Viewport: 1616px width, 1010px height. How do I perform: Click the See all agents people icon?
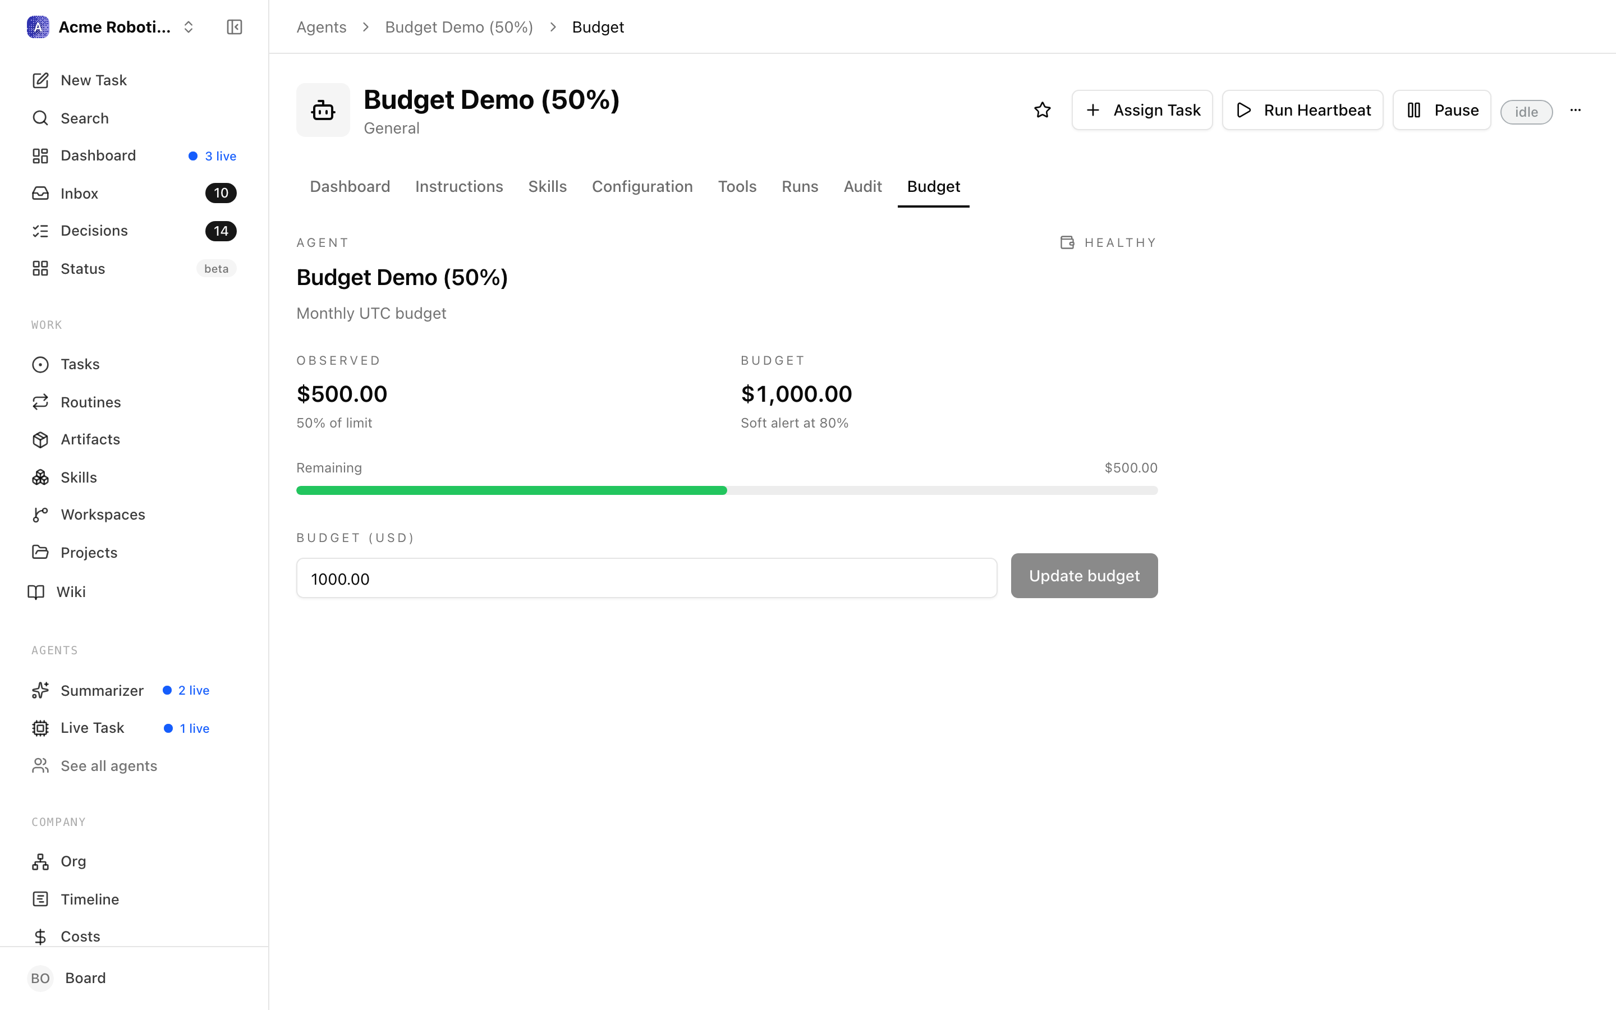click(x=41, y=765)
